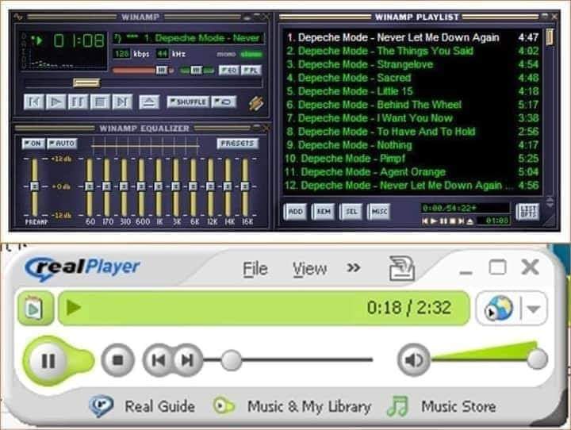Click RealPlayer previous clip button

click(158, 360)
